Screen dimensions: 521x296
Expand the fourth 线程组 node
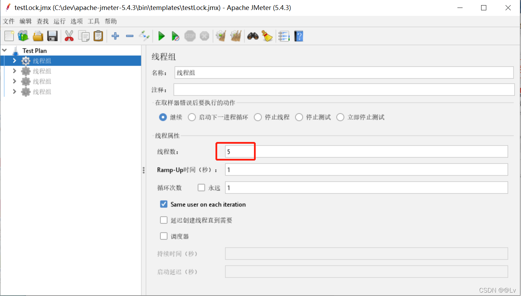pos(14,91)
